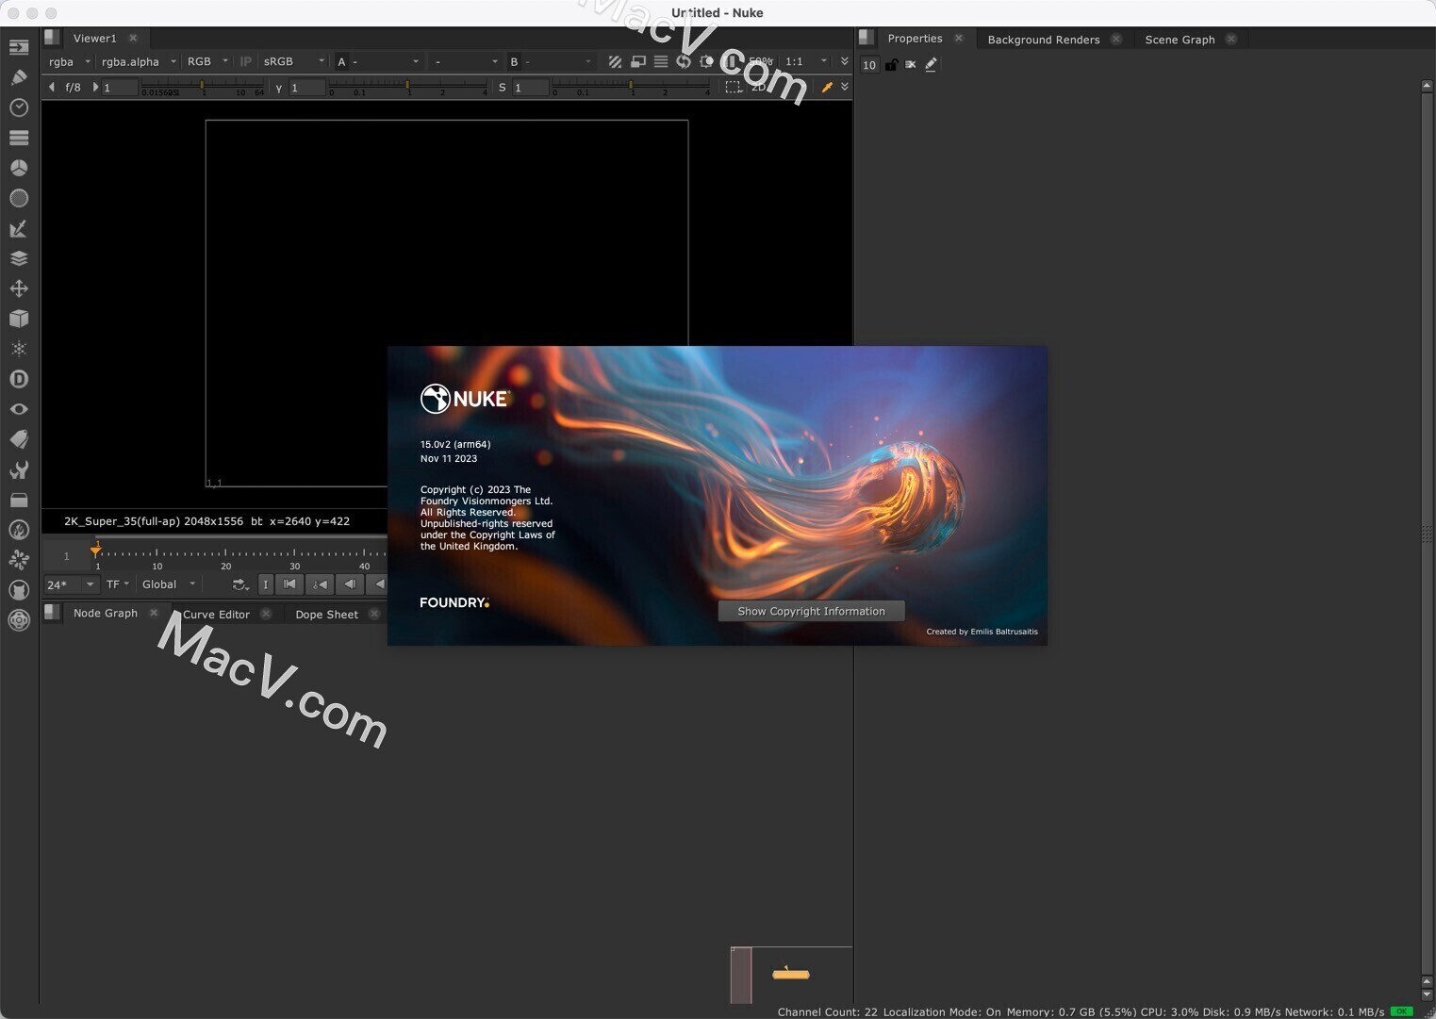This screenshot has width=1436, height=1019.
Task: Click the orange playhead marker at frame 1
Action: pyautogui.click(x=96, y=550)
